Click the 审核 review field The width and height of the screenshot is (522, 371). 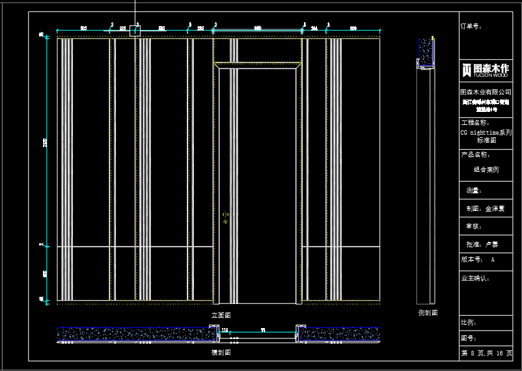pyautogui.click(x=486, y=227)
